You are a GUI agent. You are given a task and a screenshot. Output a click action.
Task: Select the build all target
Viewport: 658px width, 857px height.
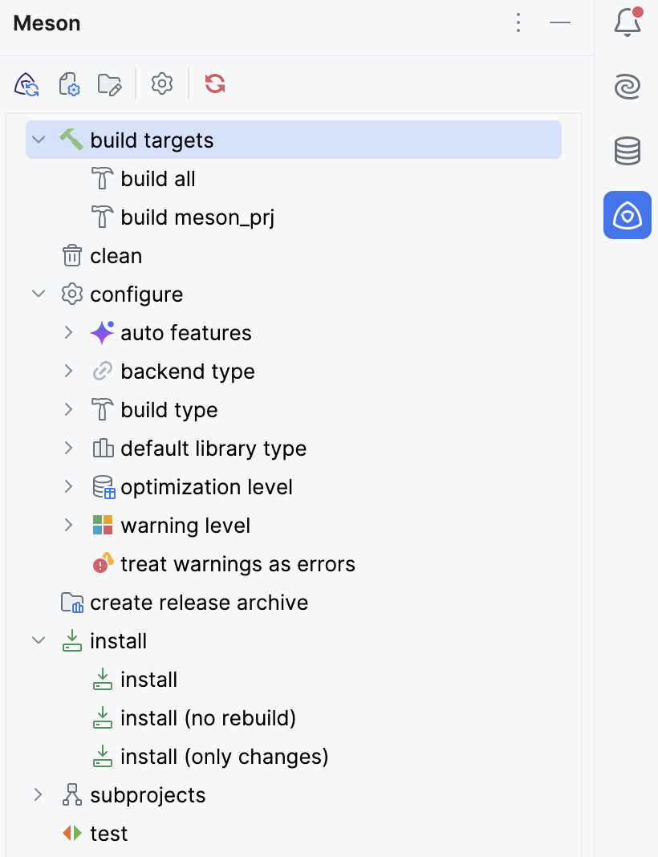coord(158,178)
